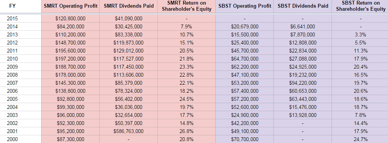
Task: Click the 26.8% cell
Action: [x=187, y=131]
